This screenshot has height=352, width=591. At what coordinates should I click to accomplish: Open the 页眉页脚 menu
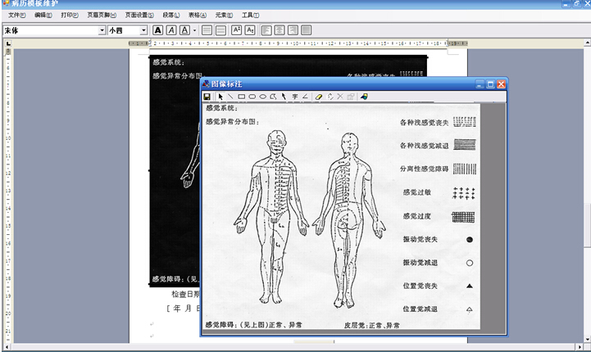(x=102, y=15)
